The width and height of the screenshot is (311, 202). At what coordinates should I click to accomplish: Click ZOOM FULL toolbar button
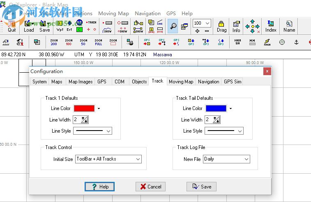(98, 42)
